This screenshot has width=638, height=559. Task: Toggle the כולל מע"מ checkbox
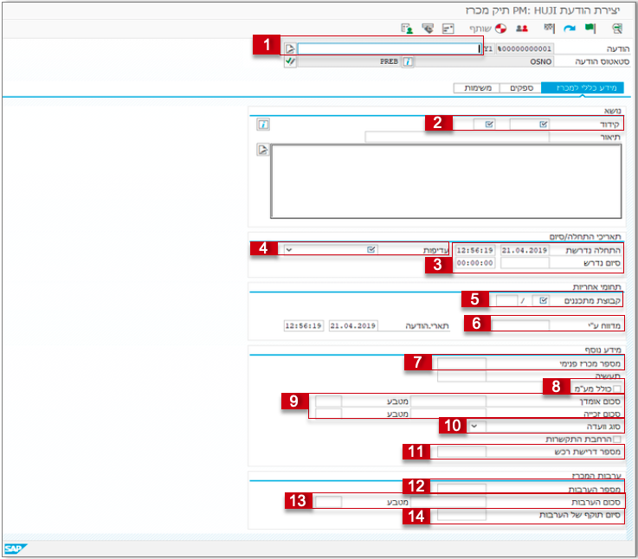[x=617, y=389]
